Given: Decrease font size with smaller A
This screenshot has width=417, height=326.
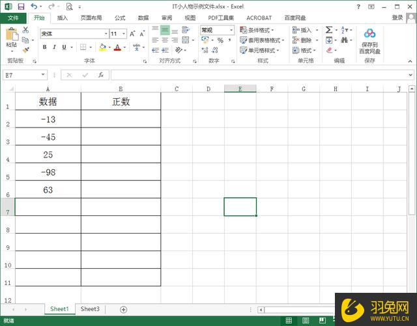Looking at the screenshot, I should pos(142,34).
